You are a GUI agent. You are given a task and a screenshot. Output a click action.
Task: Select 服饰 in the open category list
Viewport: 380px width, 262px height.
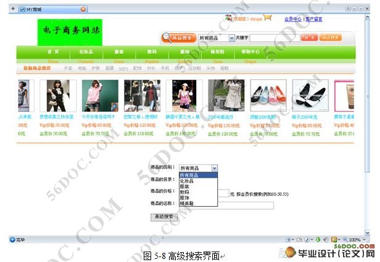(198, 197)
